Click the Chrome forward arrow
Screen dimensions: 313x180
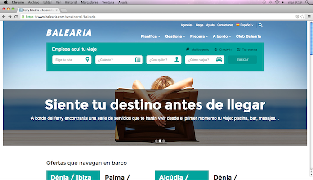pyautogui.click(x=10, y=17)
